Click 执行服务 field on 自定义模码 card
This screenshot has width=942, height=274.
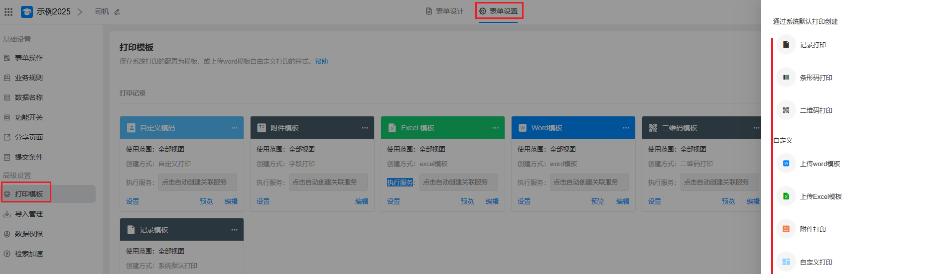coord(197,183)
